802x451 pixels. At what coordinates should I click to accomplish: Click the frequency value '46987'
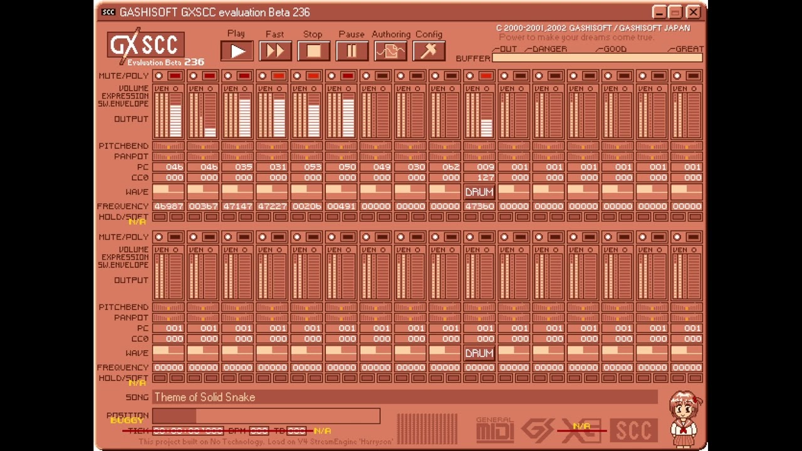tap(169, 206)
